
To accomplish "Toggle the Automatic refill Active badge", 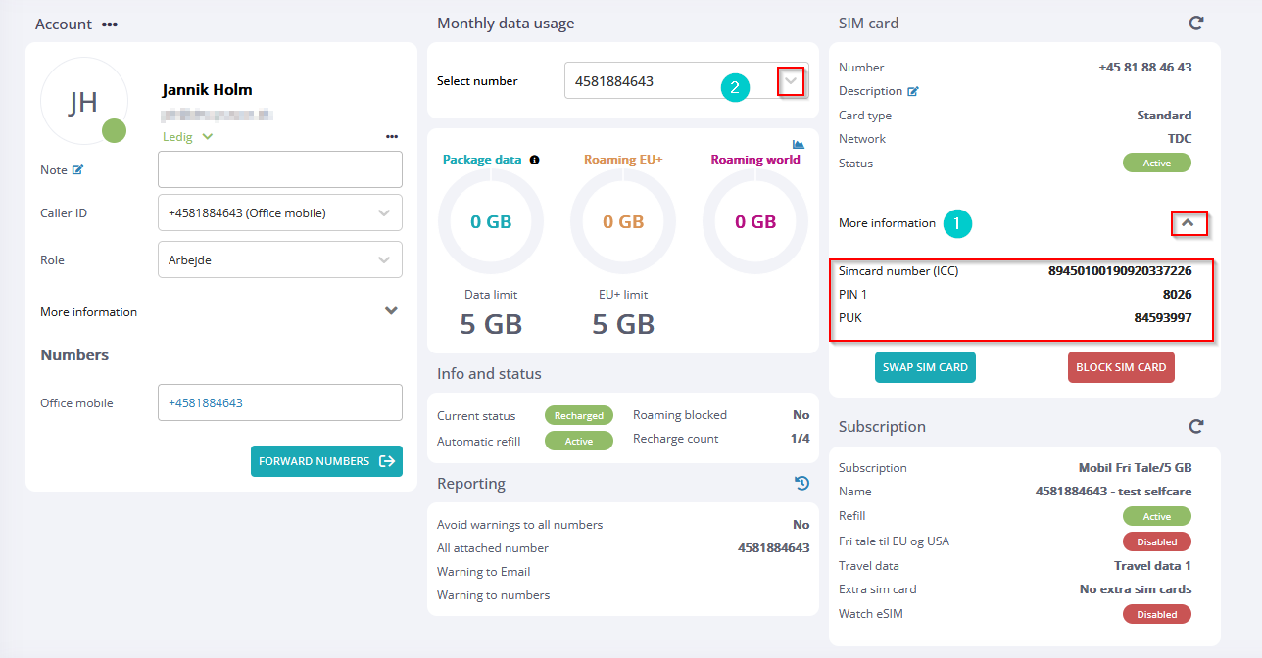I will click(x=579, y=441).
